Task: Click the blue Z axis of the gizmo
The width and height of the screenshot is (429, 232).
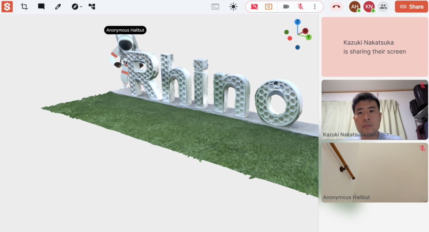Action: click(x=297, y=22)
